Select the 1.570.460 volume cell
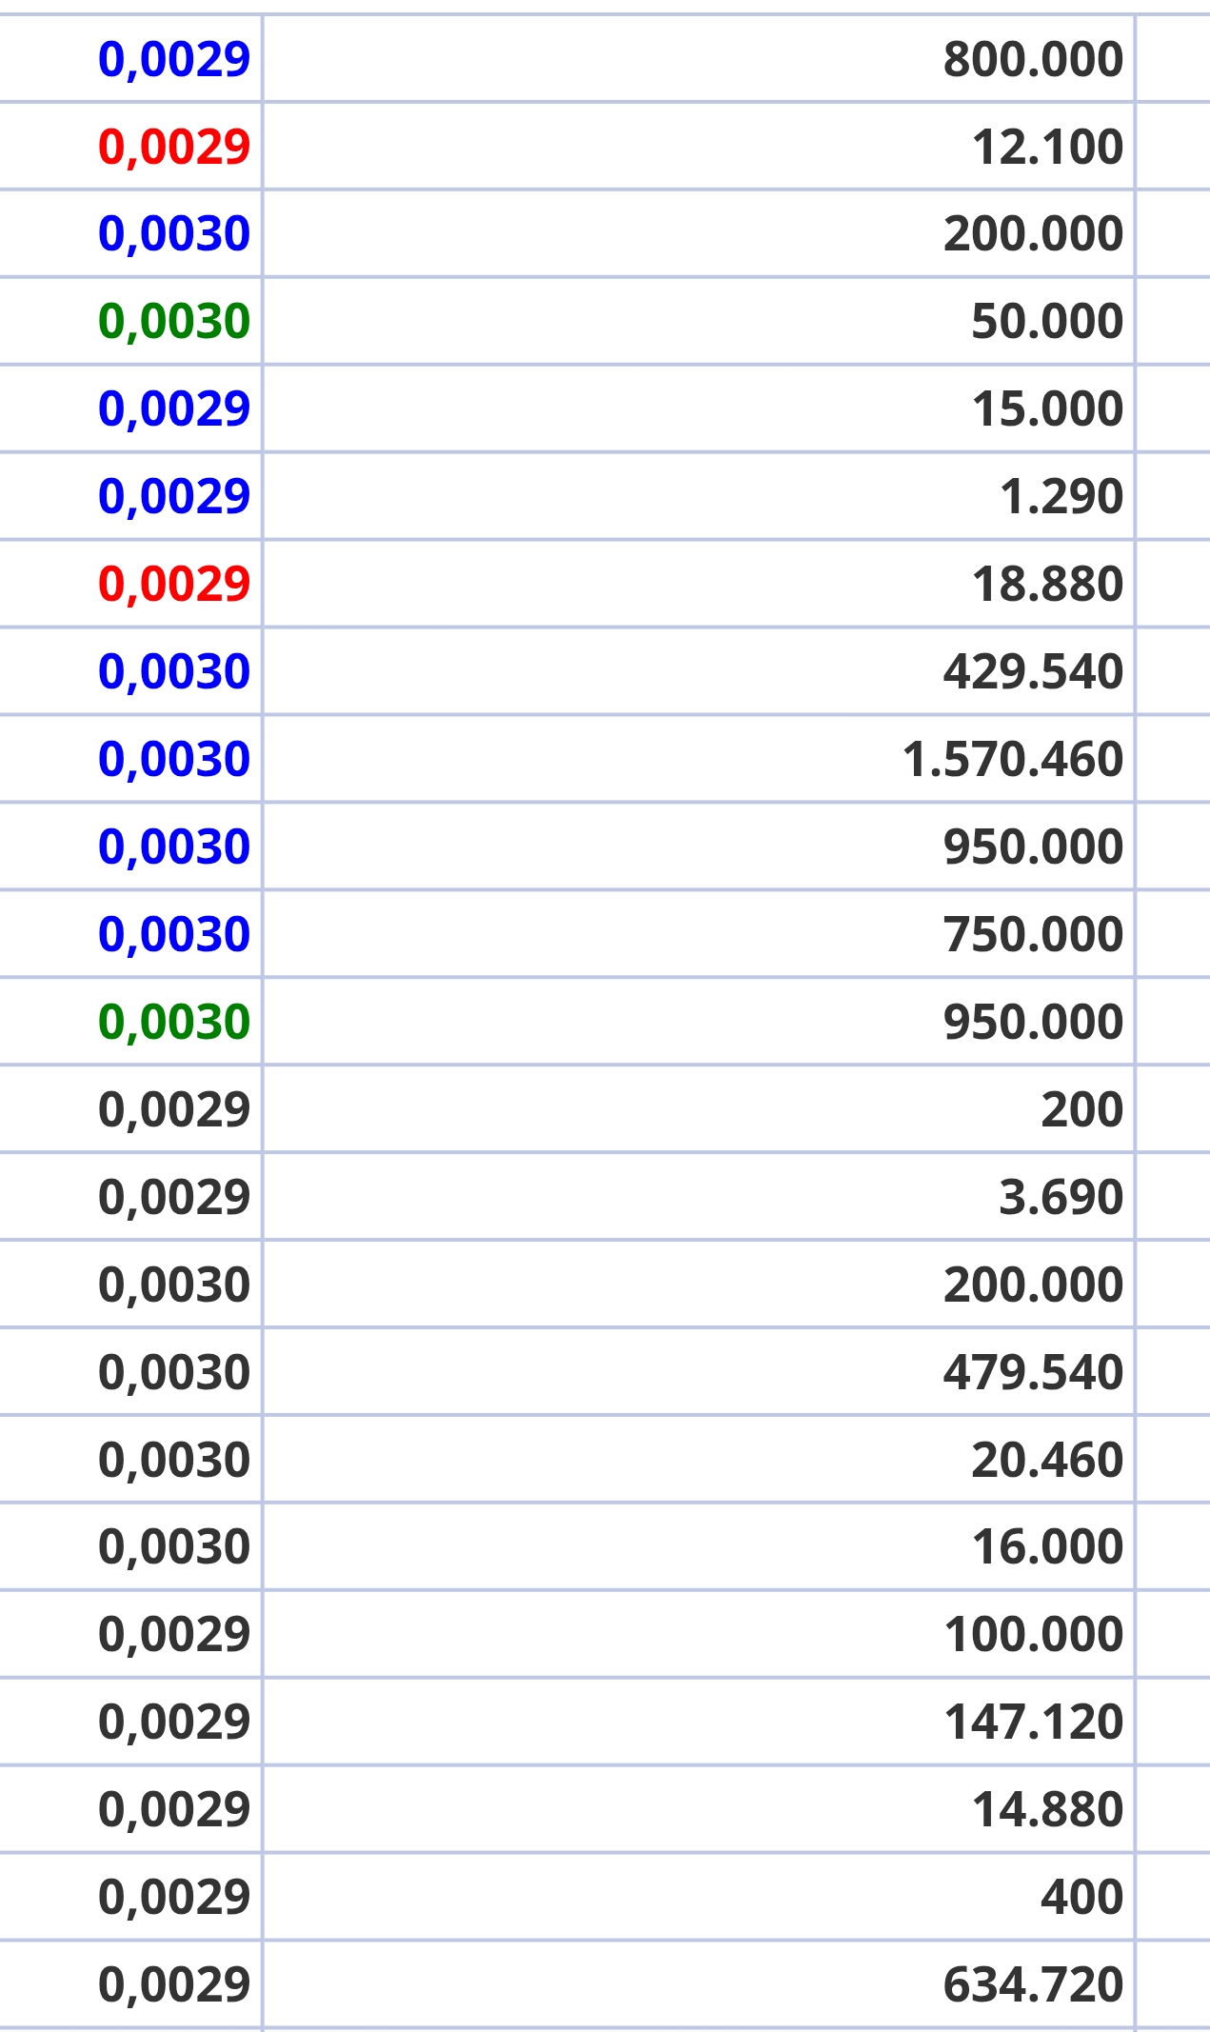Screen dimensions: 1210x2032 699,759
